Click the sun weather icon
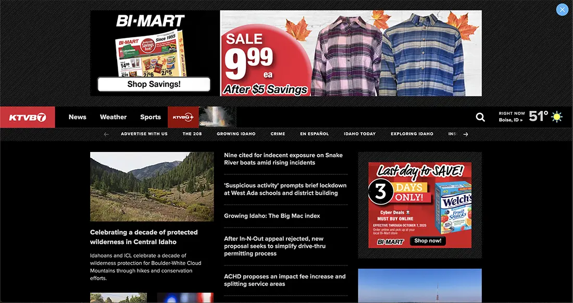 556,117
